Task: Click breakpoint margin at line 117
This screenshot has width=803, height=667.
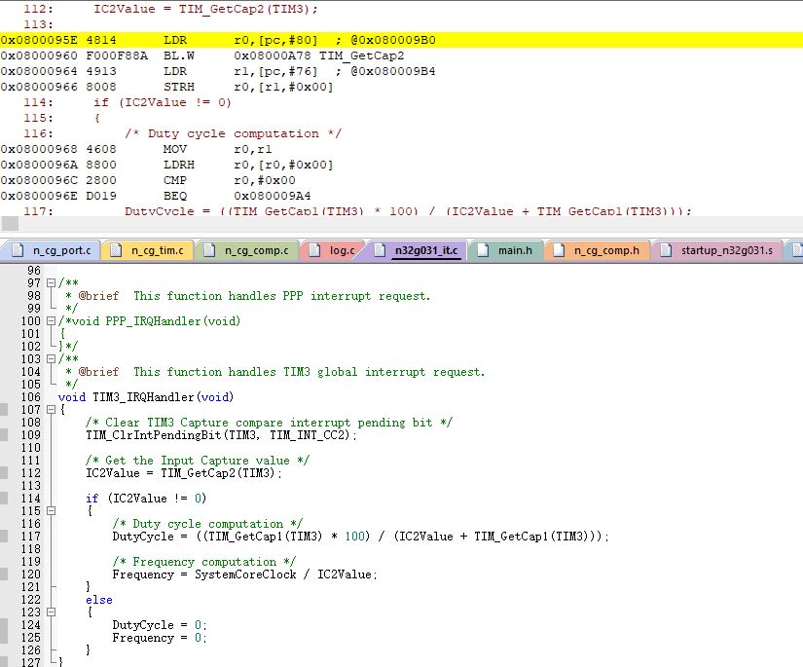Action: [4, 537]
